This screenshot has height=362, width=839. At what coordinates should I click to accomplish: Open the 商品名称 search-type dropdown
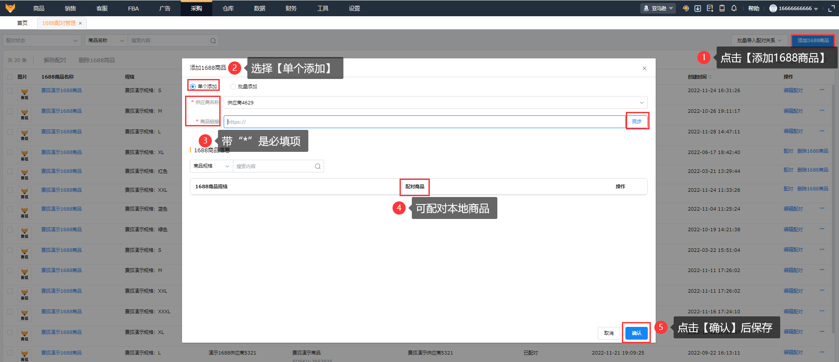click(106, 40)
